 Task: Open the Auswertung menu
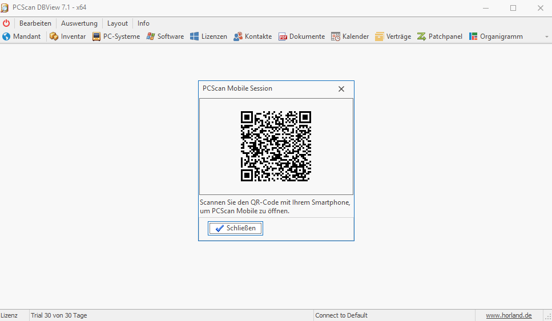(x=79, y=23)
